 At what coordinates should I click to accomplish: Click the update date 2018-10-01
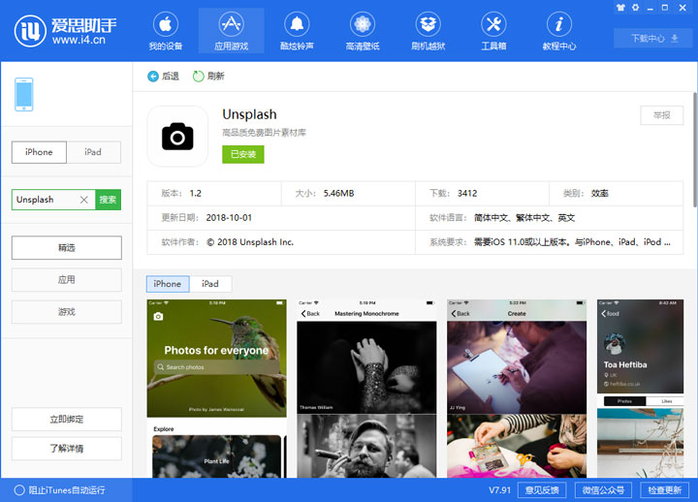pyautogui.click(x=229, y=218)
